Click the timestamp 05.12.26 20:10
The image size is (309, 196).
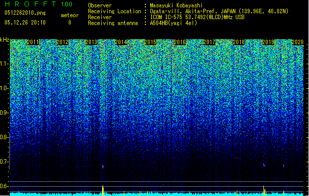click(25, 23)
